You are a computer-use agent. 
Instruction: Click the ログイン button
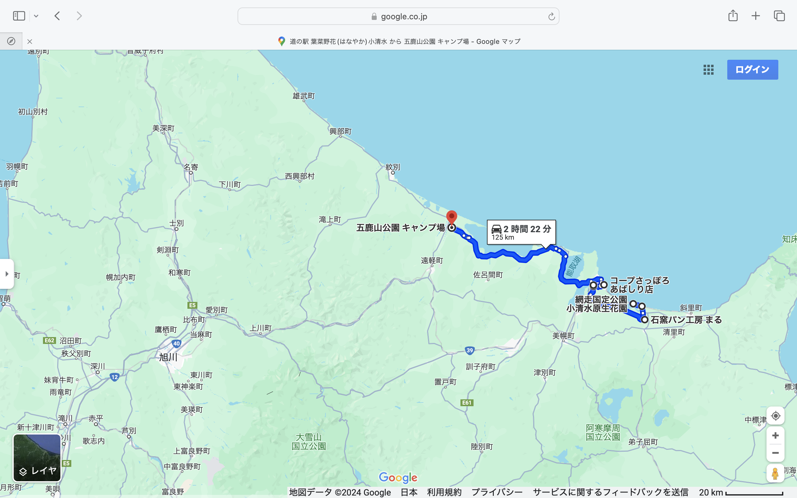[752, 69]
